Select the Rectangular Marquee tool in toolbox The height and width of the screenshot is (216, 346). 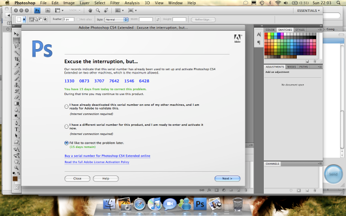tap(16, 40)
